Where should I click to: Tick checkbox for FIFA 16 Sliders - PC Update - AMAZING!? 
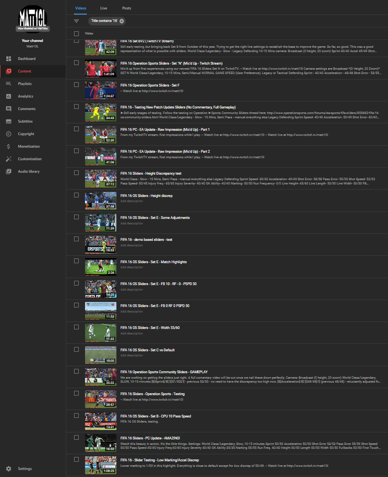point(76,437)
